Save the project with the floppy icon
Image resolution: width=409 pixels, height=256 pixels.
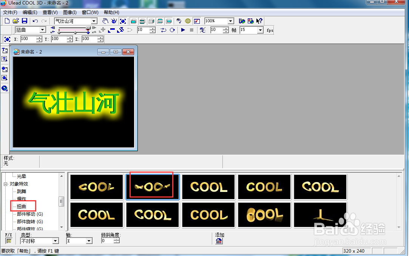24,21
